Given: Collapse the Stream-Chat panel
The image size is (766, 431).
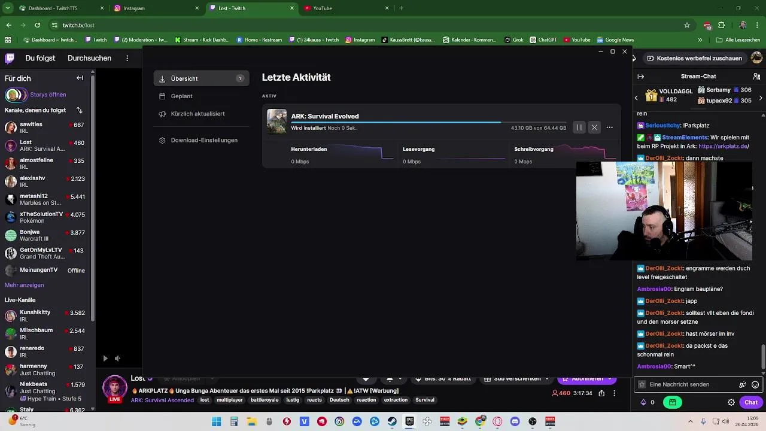Looking at the screenshot, I should (641, 77).
